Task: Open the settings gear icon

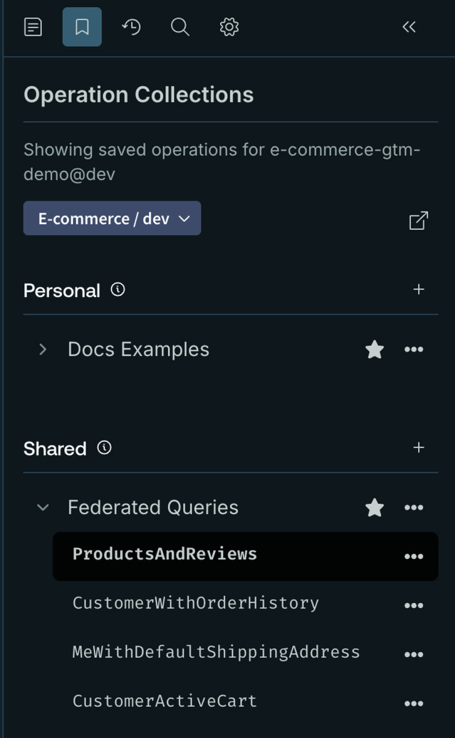Action: point(229,27)
